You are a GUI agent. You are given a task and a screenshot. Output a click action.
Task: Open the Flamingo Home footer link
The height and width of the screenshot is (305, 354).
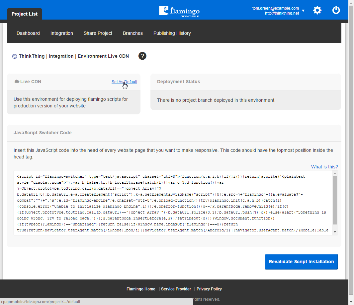click(141, 289)
